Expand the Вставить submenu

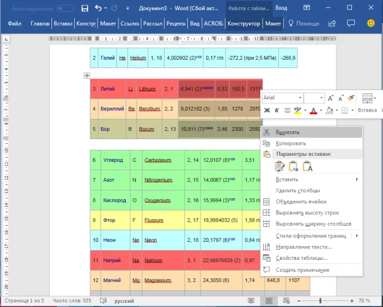[312, 179]
